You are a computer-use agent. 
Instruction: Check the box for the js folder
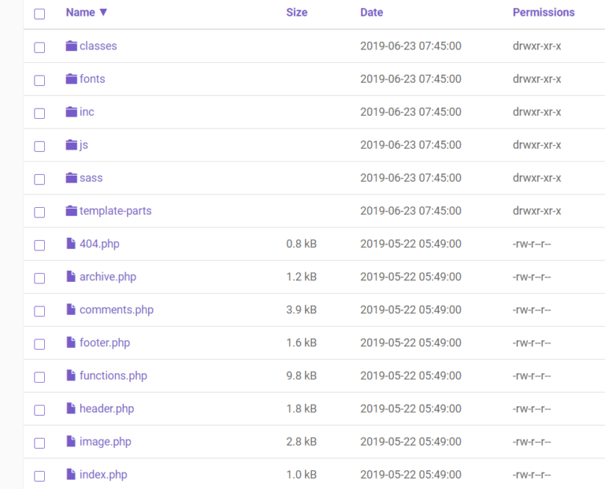(39, 146)
